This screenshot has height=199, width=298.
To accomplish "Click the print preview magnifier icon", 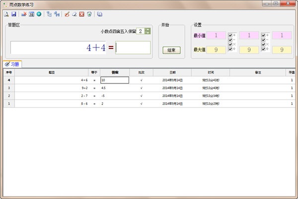I will click(6, 14).
